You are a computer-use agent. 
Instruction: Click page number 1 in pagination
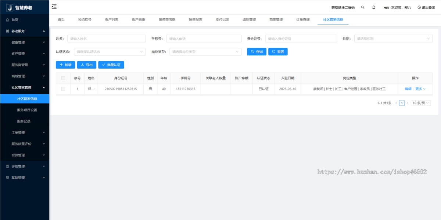coord(402,103)
